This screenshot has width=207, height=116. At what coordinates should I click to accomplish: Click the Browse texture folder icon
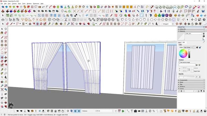[x=197, y=65]
